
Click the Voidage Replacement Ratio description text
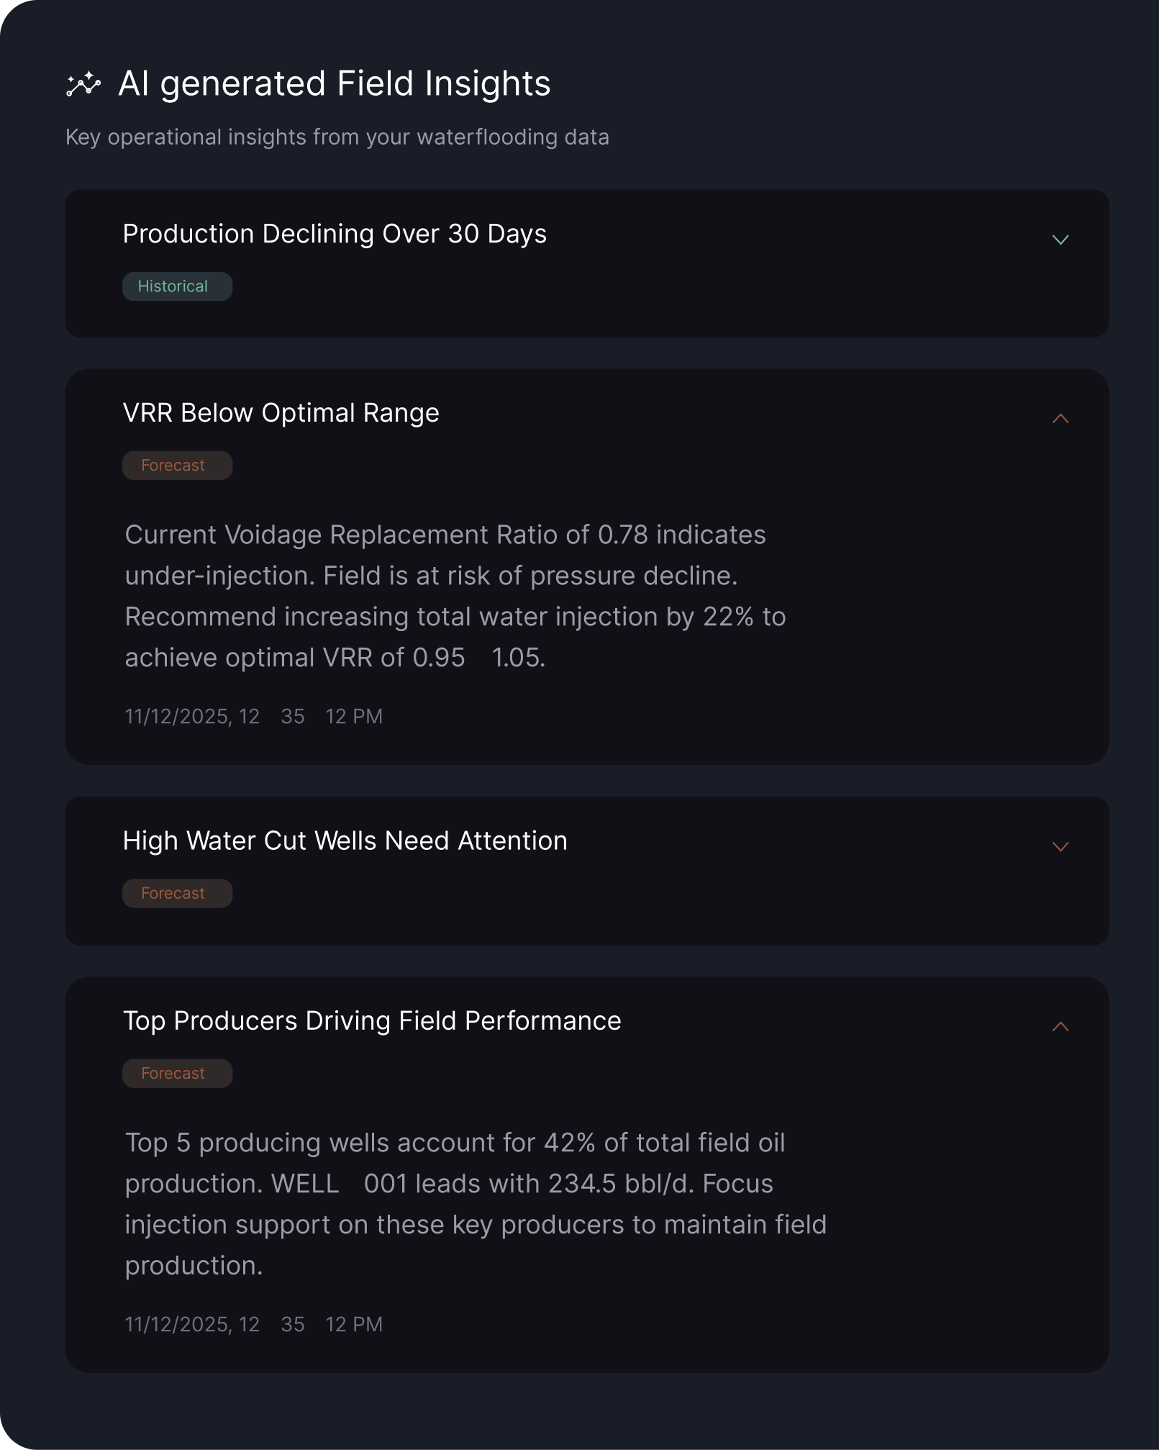tap(455, 596)
